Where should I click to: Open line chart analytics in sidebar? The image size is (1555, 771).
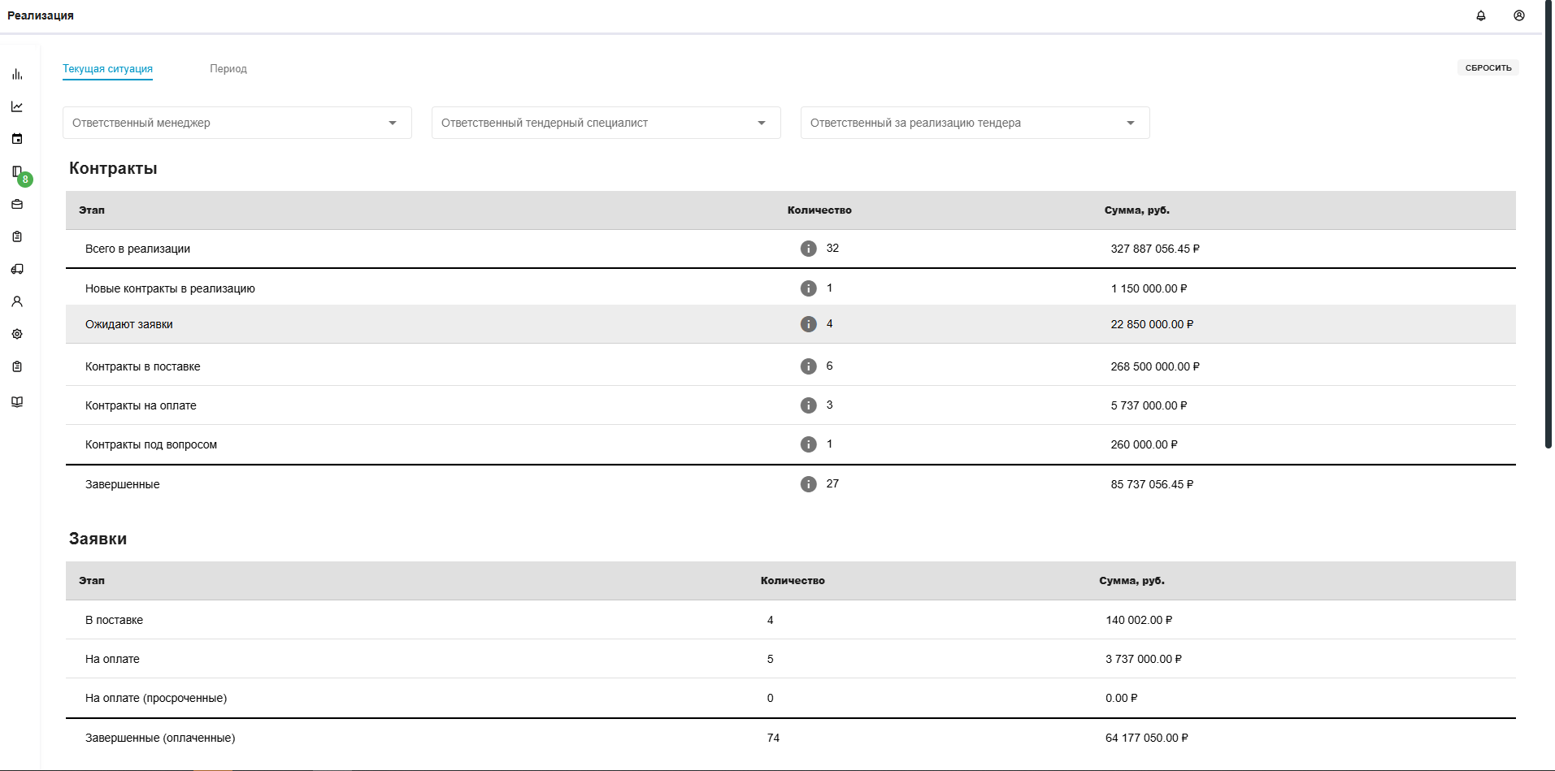pos(17,106)
